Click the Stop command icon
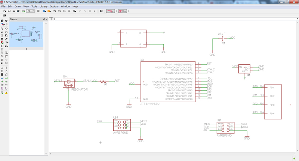This screenshot has width=299, height=161. (90, 11)
